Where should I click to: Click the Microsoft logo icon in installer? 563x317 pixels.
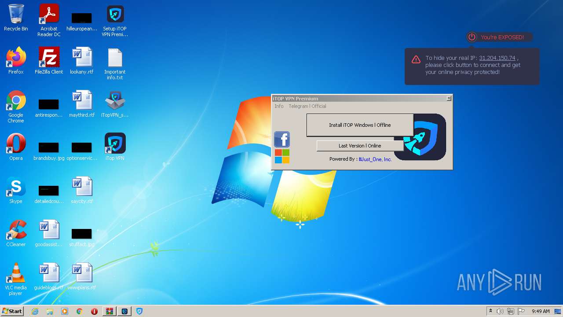pyautogui.click(x=282, y=156)
